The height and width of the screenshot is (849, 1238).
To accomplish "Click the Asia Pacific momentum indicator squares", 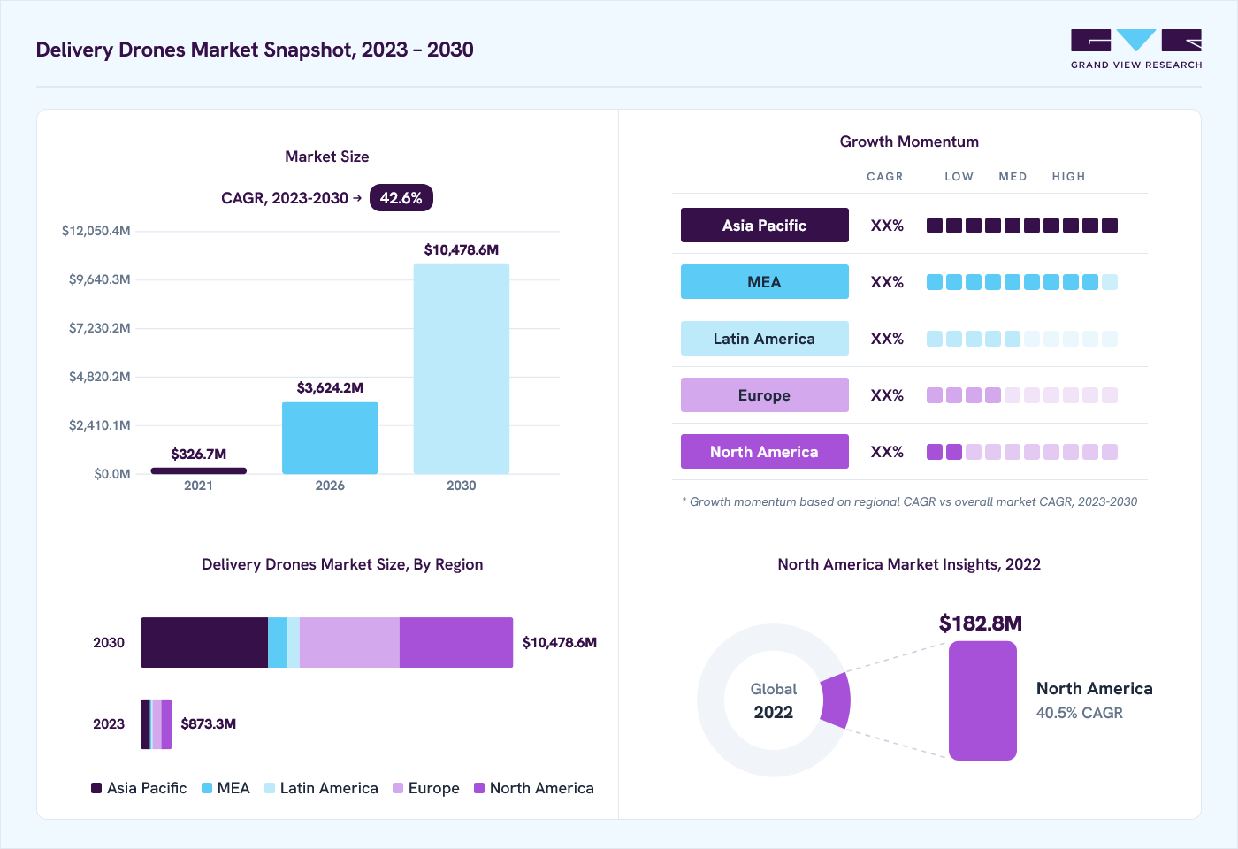I will [1022, 226].
